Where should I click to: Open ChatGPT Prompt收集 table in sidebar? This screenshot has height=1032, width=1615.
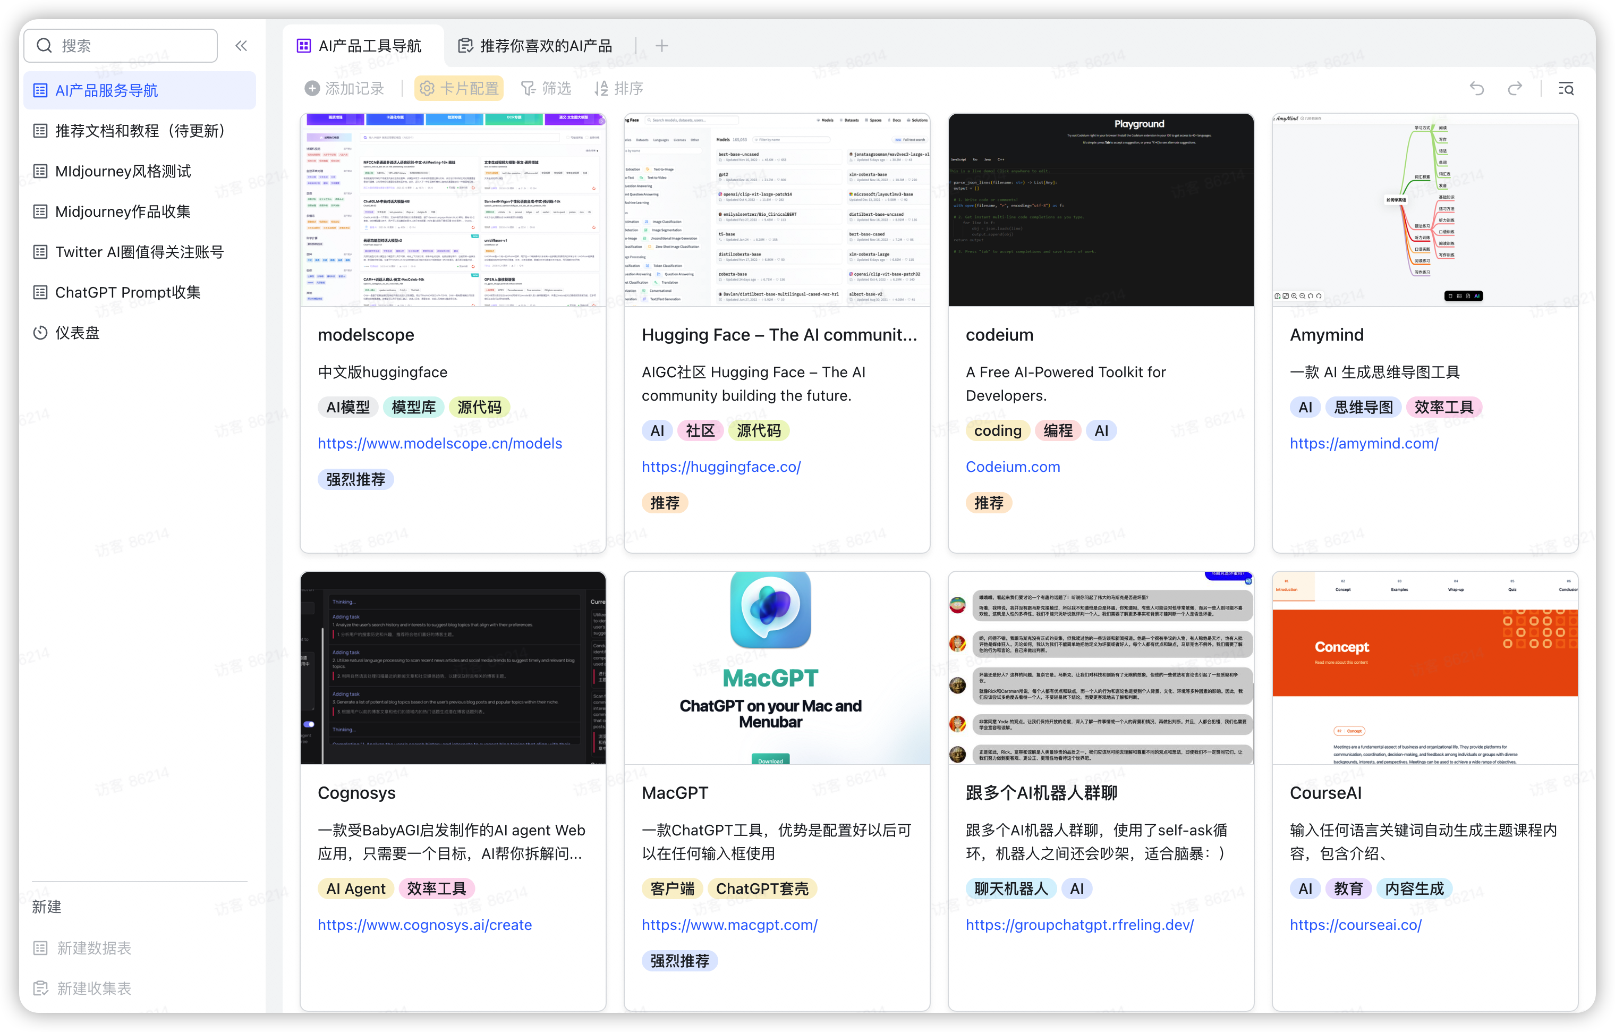(x=127, y=293)
